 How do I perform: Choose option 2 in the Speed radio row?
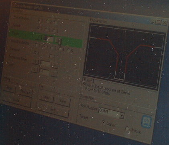coord(47,29)
